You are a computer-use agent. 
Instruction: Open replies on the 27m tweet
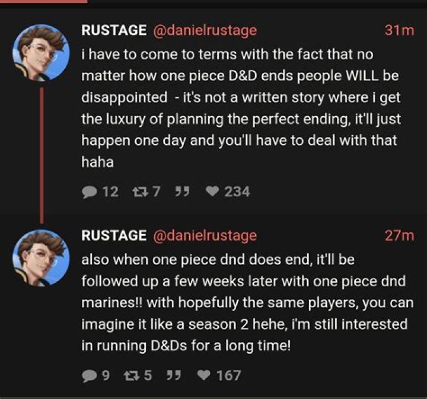[90, 375]
